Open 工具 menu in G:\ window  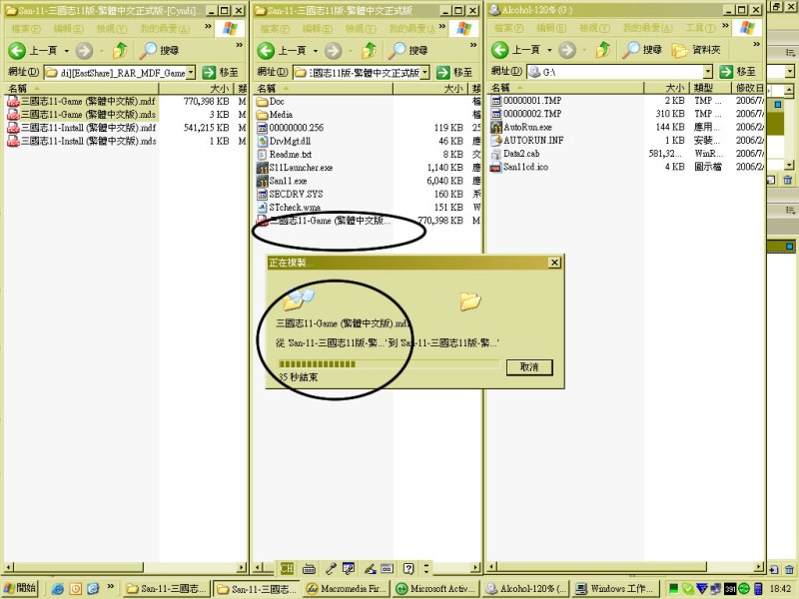(701, 28)
